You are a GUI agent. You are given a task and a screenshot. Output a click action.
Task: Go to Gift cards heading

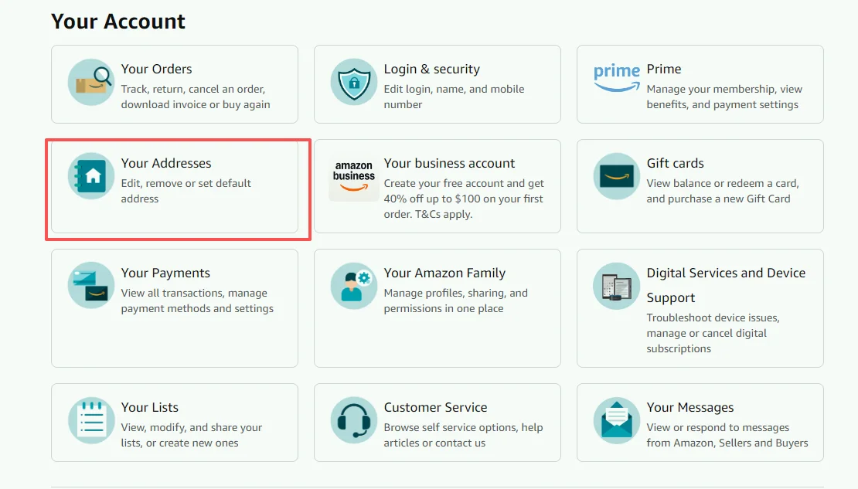(675, 163)
